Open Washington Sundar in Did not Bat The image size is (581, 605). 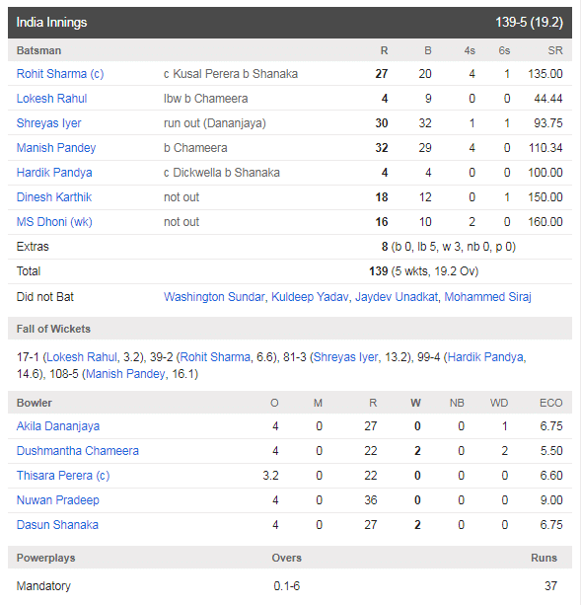tap(214, 297)
